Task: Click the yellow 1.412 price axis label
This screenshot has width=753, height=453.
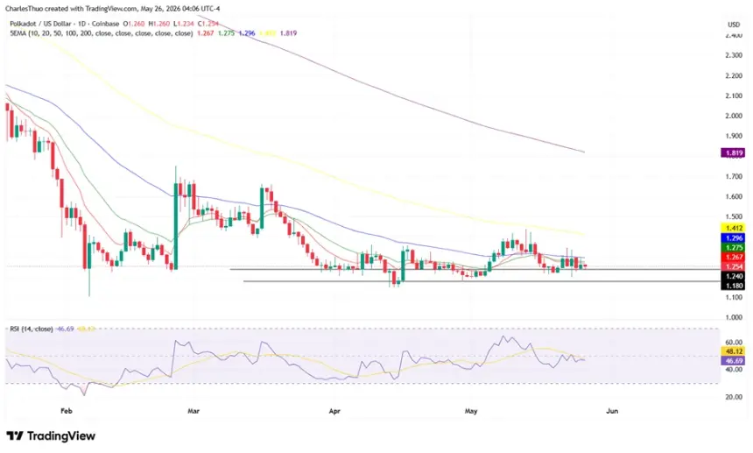Action: [734, 228]
